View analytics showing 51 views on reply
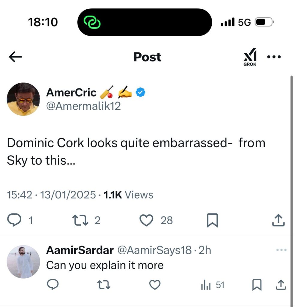The height and width of the screenshot is (307, 295). pyautogui.click(x=213, y=285)
